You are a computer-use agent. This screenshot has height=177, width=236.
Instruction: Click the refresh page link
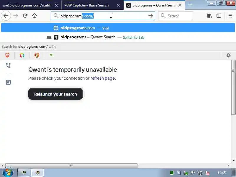(103, 78)
